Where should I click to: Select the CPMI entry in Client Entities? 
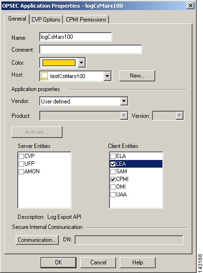click(122, 179)
